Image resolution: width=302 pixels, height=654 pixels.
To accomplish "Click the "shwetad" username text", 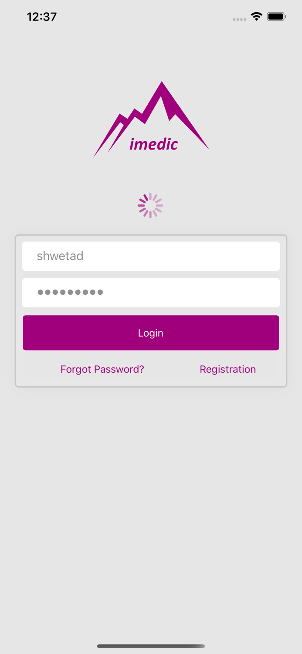I will pos(60,256).
